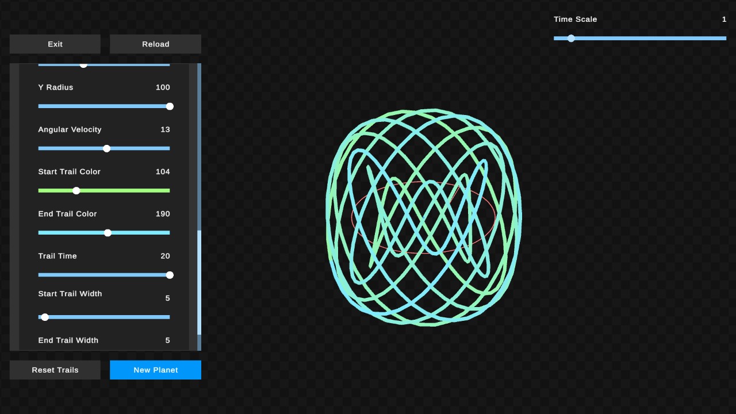The width and height of the screenshot is (736, 414).
Task: Click the Reset Trails button
Action: pyautogui.click(x=55, y=370)
